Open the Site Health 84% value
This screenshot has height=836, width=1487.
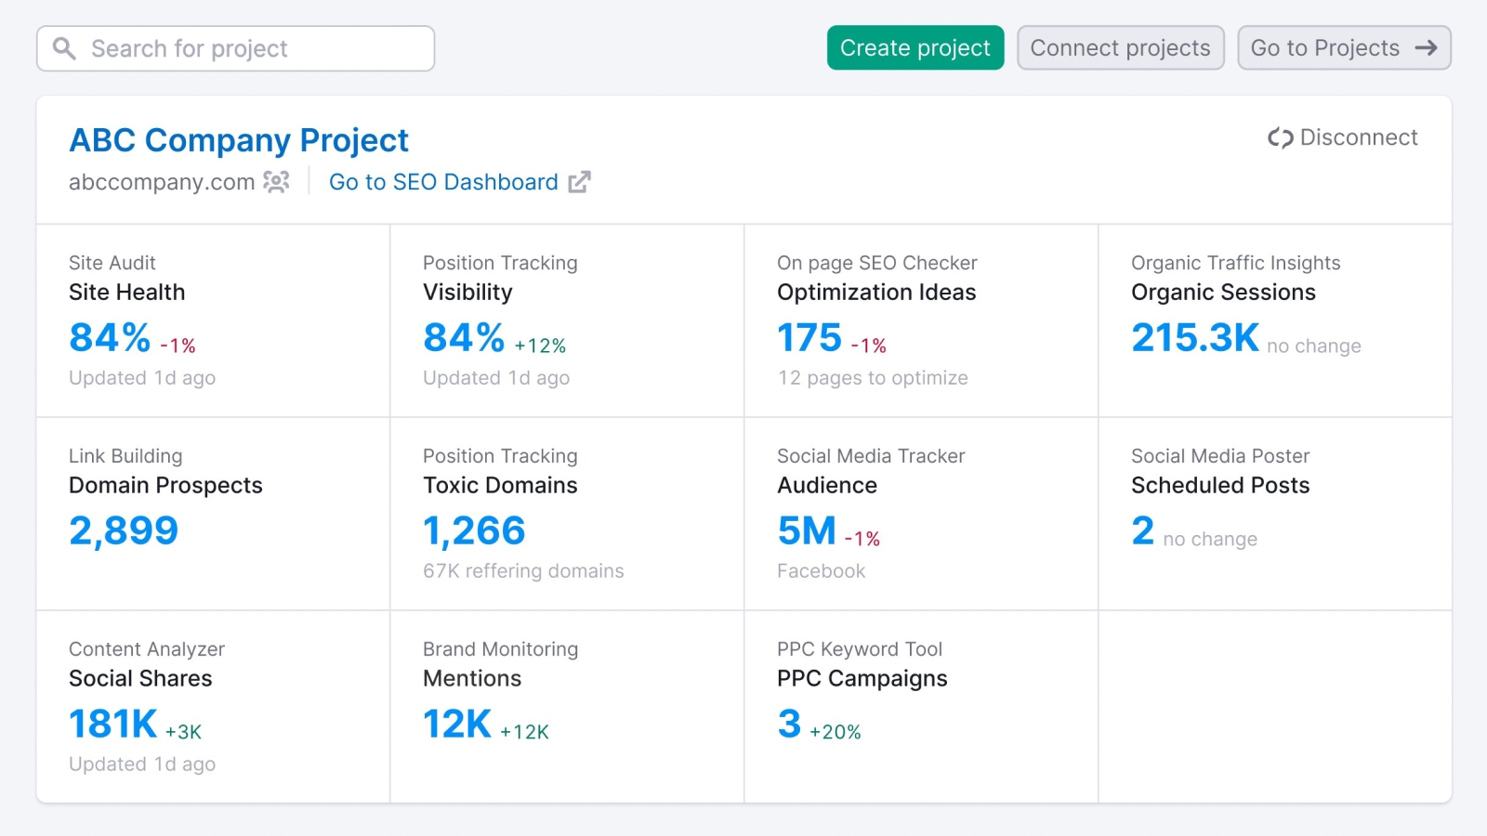110,337
